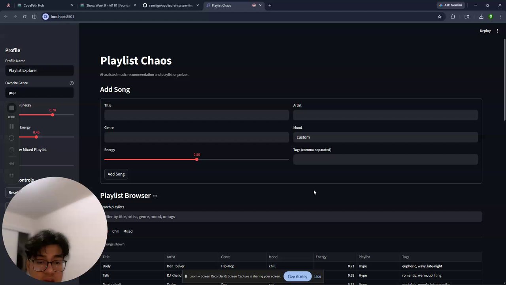Open the browser downloads icon

(x=481, y=17)
